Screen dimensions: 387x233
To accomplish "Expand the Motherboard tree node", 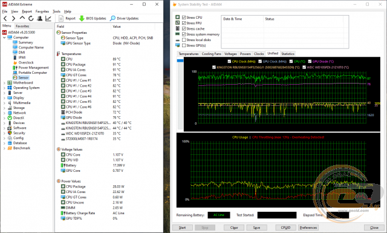I will pyautogui.click(x=4, y=83).
